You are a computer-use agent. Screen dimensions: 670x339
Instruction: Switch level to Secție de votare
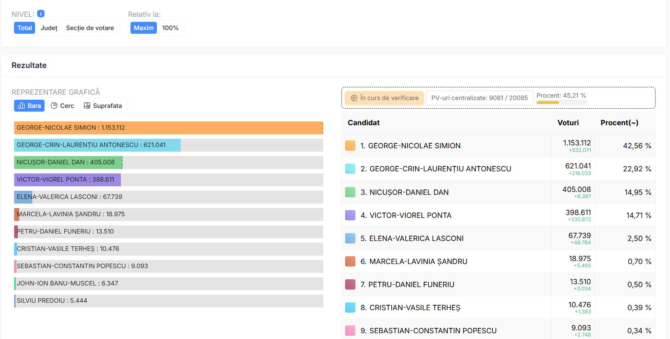coord(90,28)
